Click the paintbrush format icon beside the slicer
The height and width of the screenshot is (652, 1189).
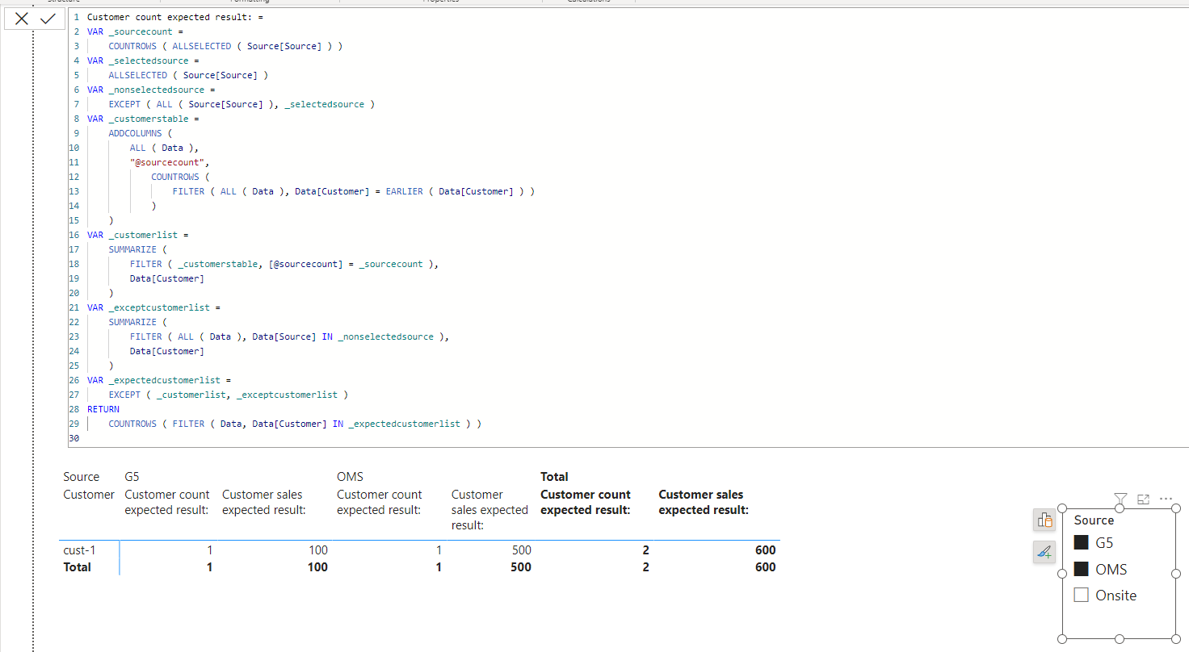point(1044,552)
